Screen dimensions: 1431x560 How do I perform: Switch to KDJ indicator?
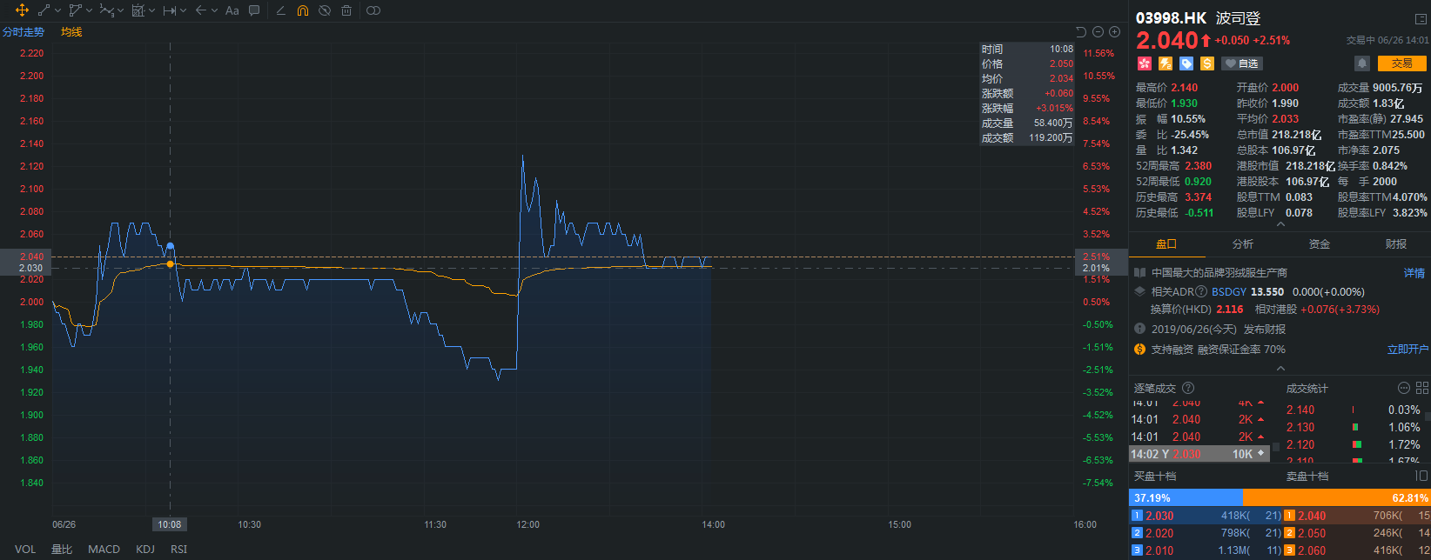(x=144, y=549)
